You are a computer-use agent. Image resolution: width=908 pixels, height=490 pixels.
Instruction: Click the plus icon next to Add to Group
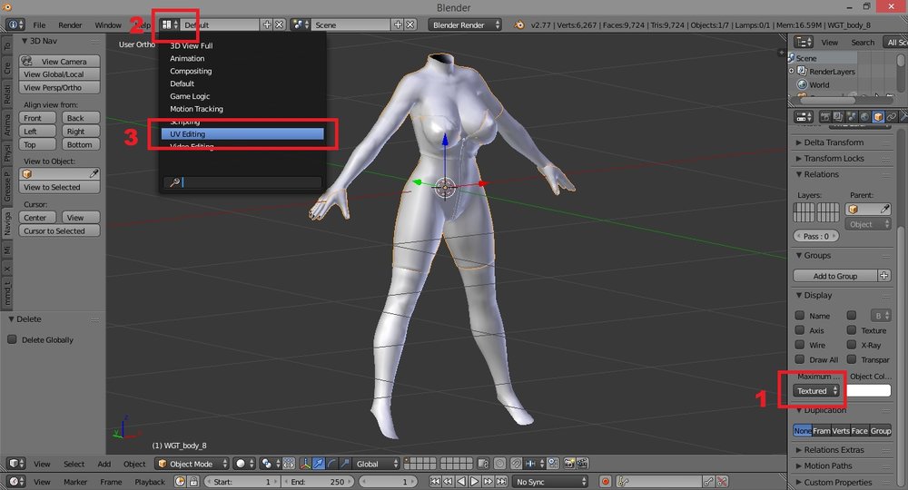884,276
